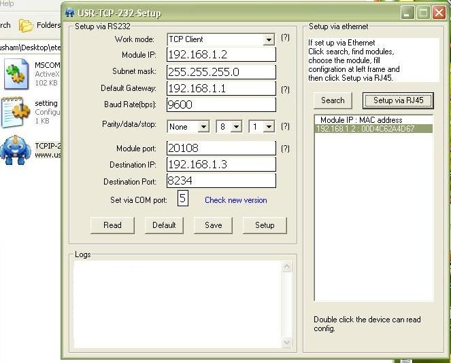This screenshot has height=363, width=451.
Task: Click the Module IP field 192.168.1.2
Action: 221,54
